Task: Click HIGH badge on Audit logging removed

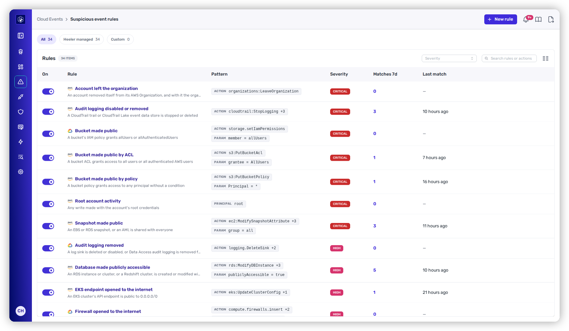Action: [337, 248]
